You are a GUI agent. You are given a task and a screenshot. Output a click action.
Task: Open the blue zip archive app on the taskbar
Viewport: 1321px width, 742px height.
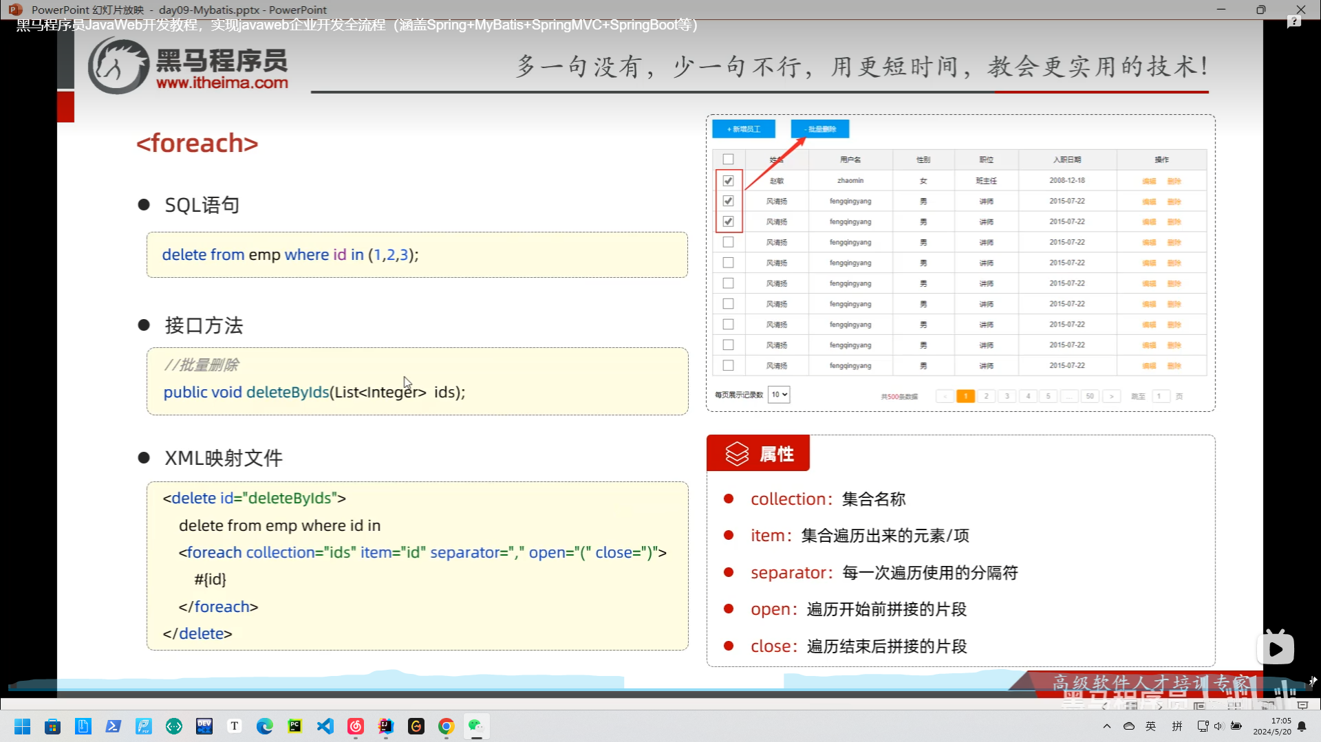pos(83,726)
